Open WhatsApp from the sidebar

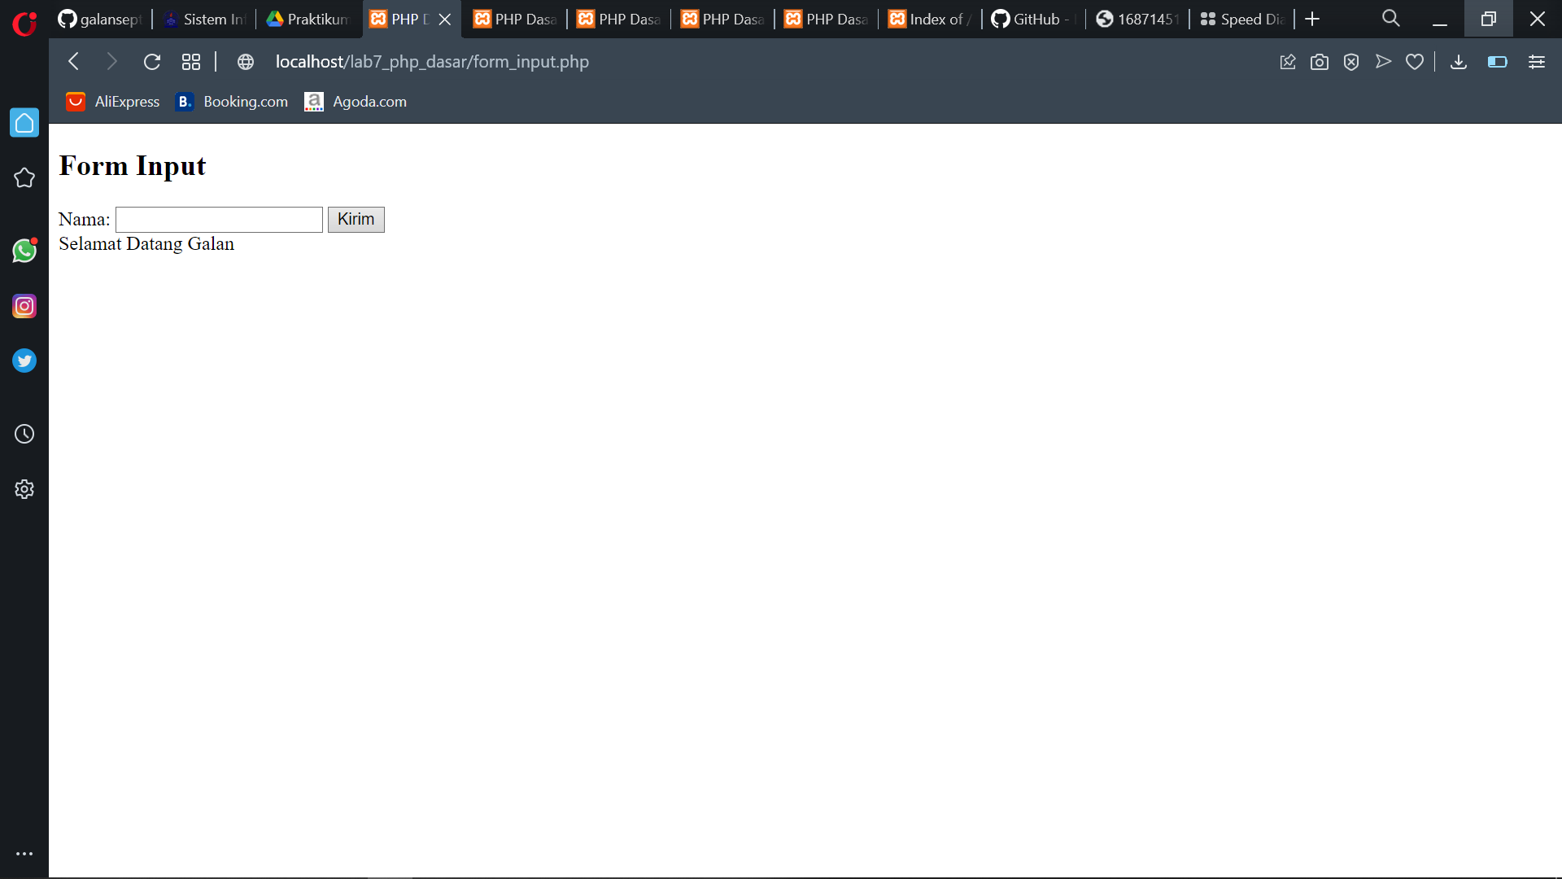[24, 251]
